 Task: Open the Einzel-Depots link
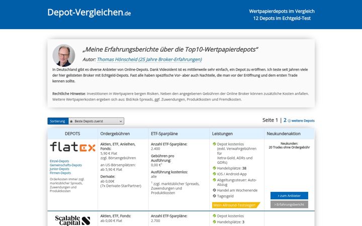[x=59, y=161]
